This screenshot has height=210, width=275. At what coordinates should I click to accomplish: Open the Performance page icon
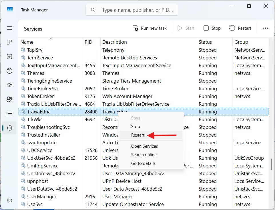point(9,57)
